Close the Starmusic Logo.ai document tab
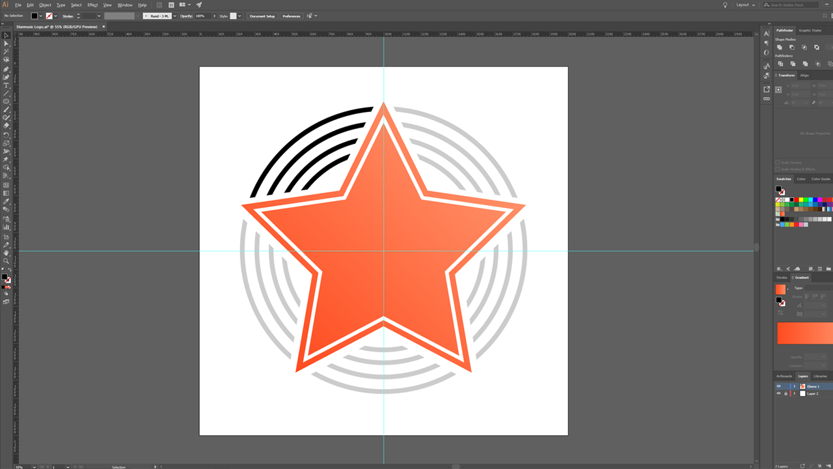The width and height of the screenshot is (833, 469). coord(103,27)
